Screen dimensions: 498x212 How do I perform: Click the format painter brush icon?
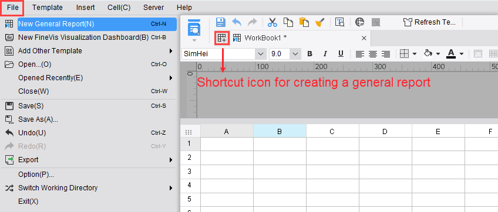(x=320, y=22)
